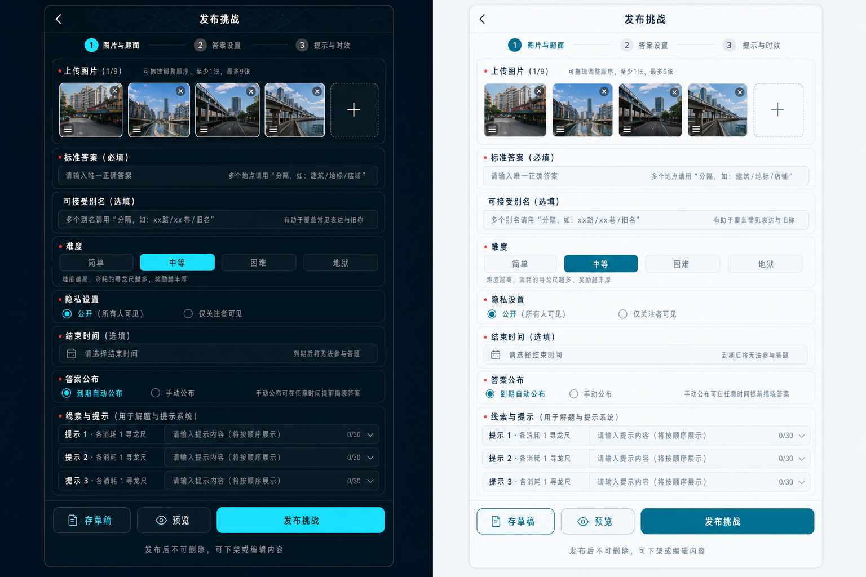The width and height of the screenshot is (866, 577).
Task: Remove second uploaded photo in dark panel
Action: pos(180,91)
